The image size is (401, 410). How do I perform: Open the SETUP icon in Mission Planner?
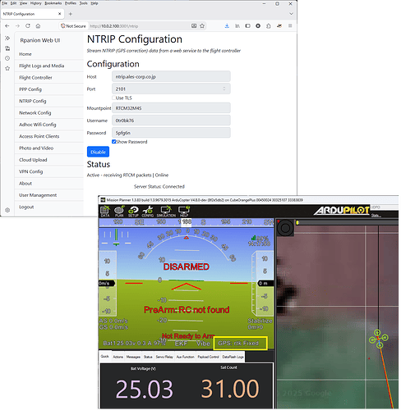(133, 212)
